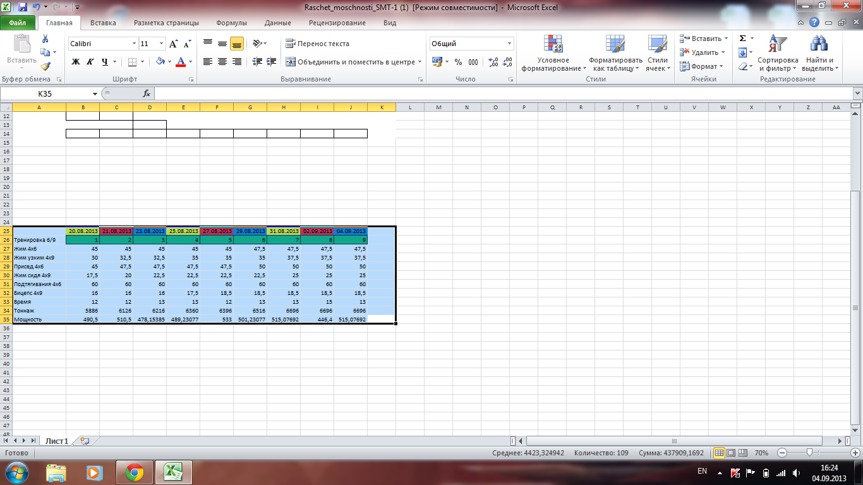Image resolution: width=863 pixels, height=485 pixels.
Task: Click the insert function fx icon
Action: (x=147, y=93)
